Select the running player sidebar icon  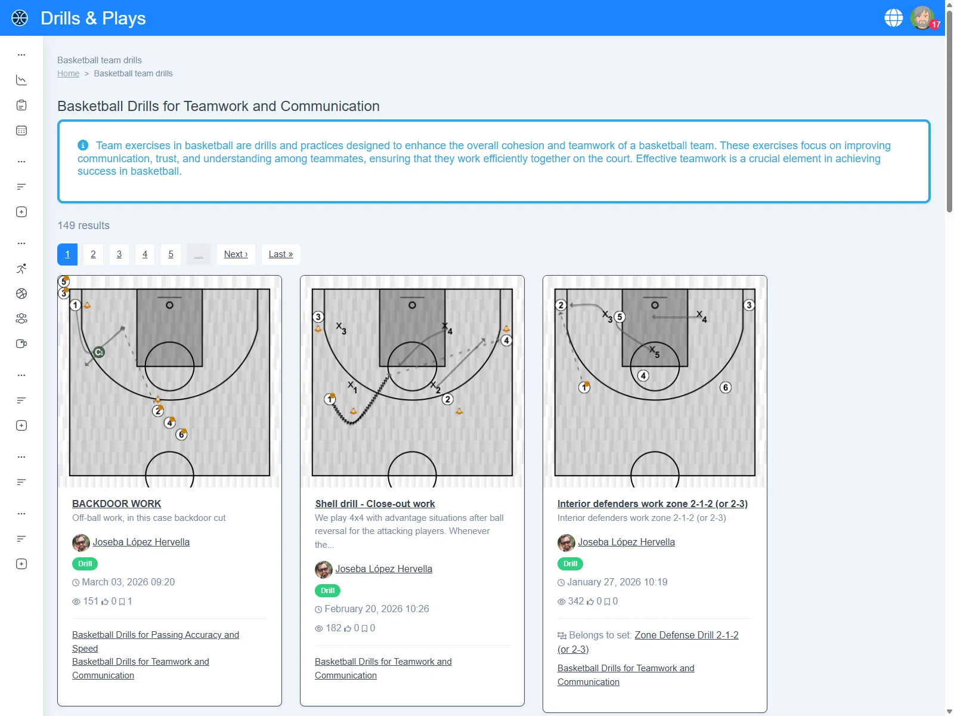[21, 268]
